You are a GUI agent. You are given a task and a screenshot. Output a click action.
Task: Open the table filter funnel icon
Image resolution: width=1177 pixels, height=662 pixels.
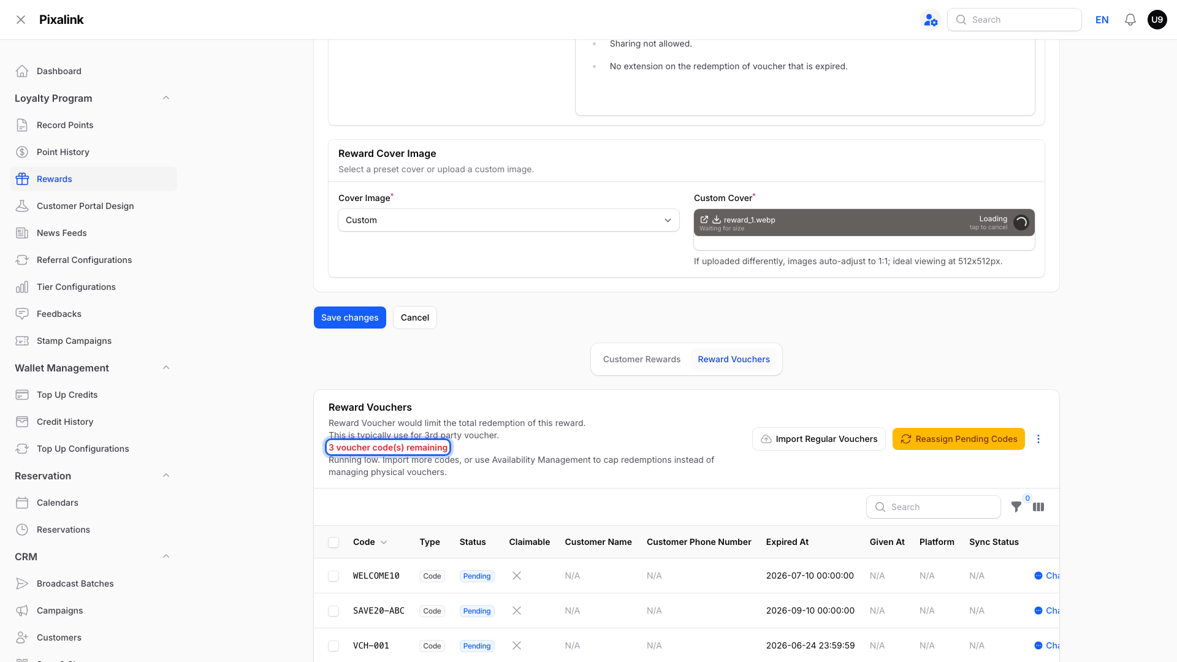1016,507
